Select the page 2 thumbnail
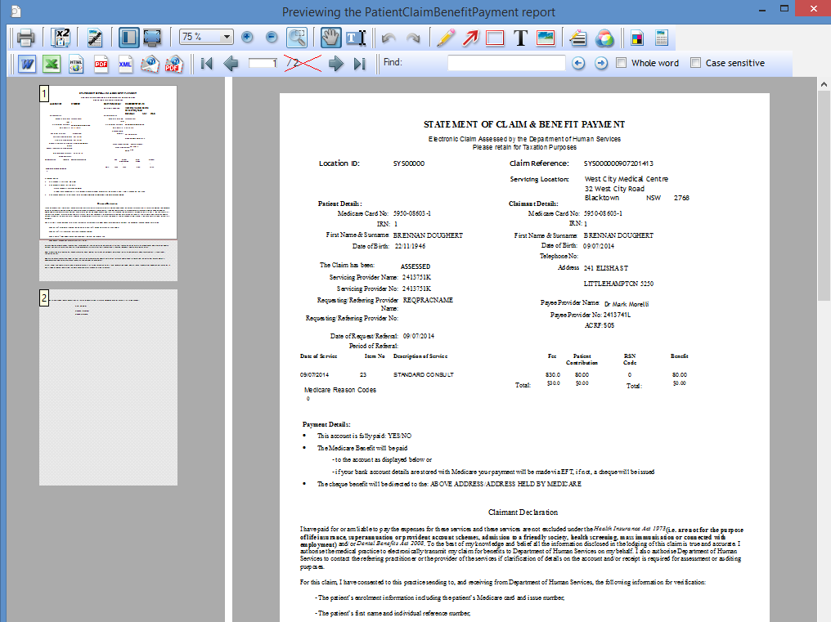Screen dimensions: 831x622 point(108,387)
